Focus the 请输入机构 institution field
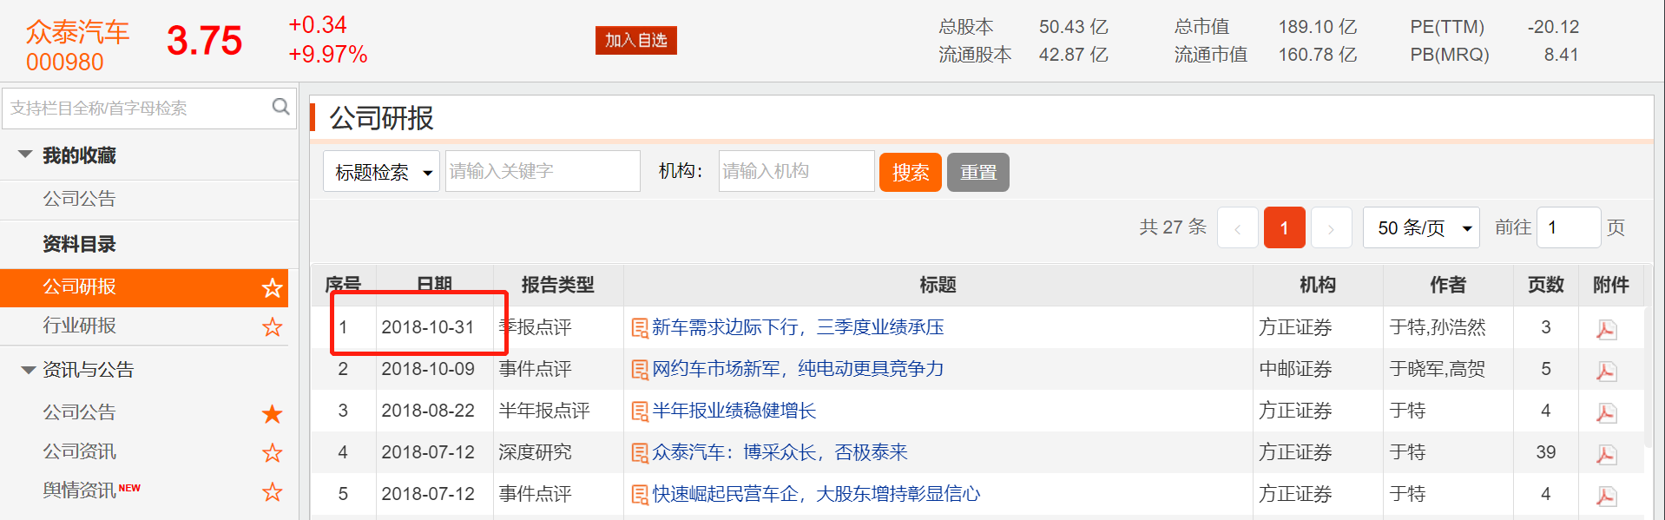The height and width of the screenshot is (520, 1665). coord(796,171)
